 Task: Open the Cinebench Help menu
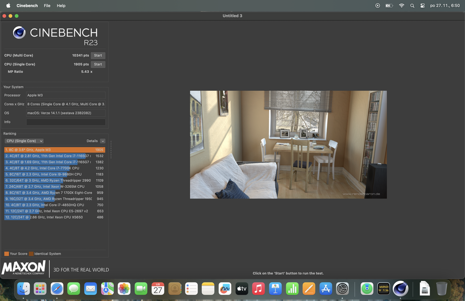pos(60,5)
